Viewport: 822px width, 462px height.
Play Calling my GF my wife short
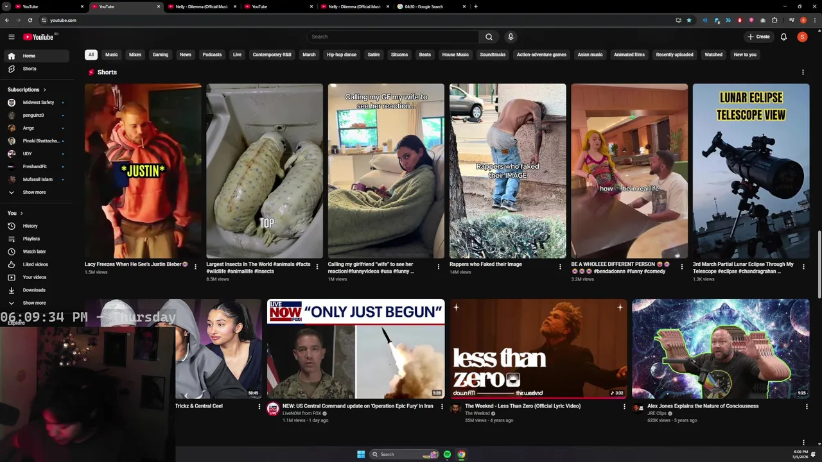click(x=386, y=171)
